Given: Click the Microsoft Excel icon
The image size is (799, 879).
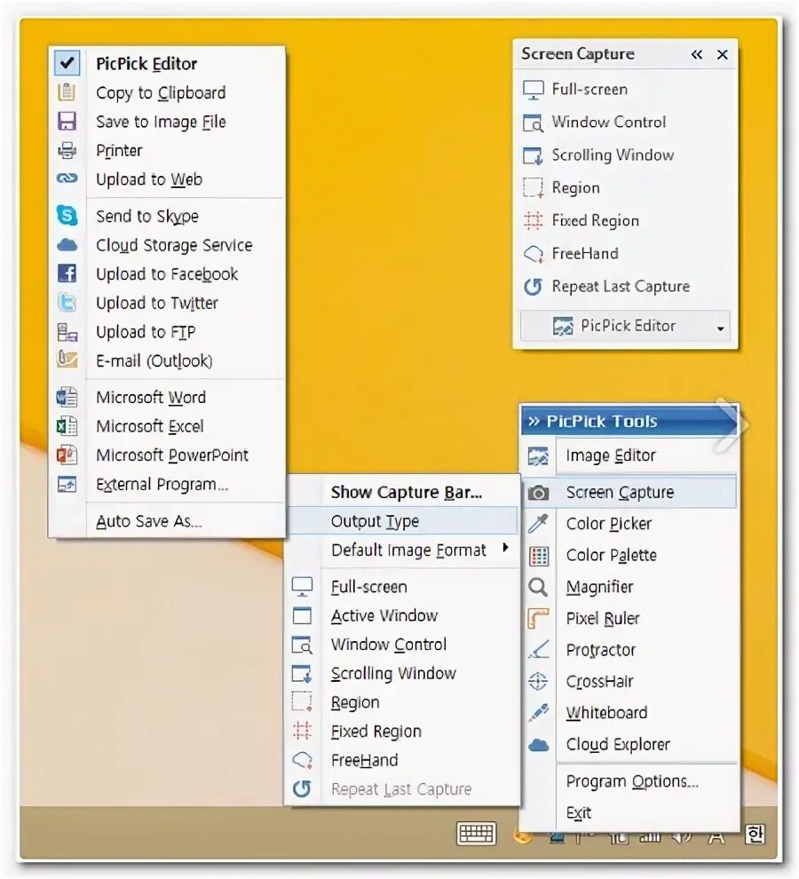Looking at the screenshot, I should [67, 426].
